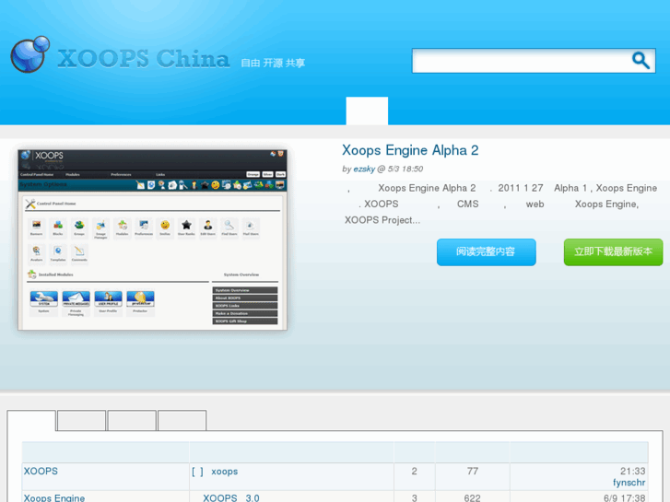670x502 pixels.
Task: Open the XOOPS forum link in first row
Action: click(41, 472)
